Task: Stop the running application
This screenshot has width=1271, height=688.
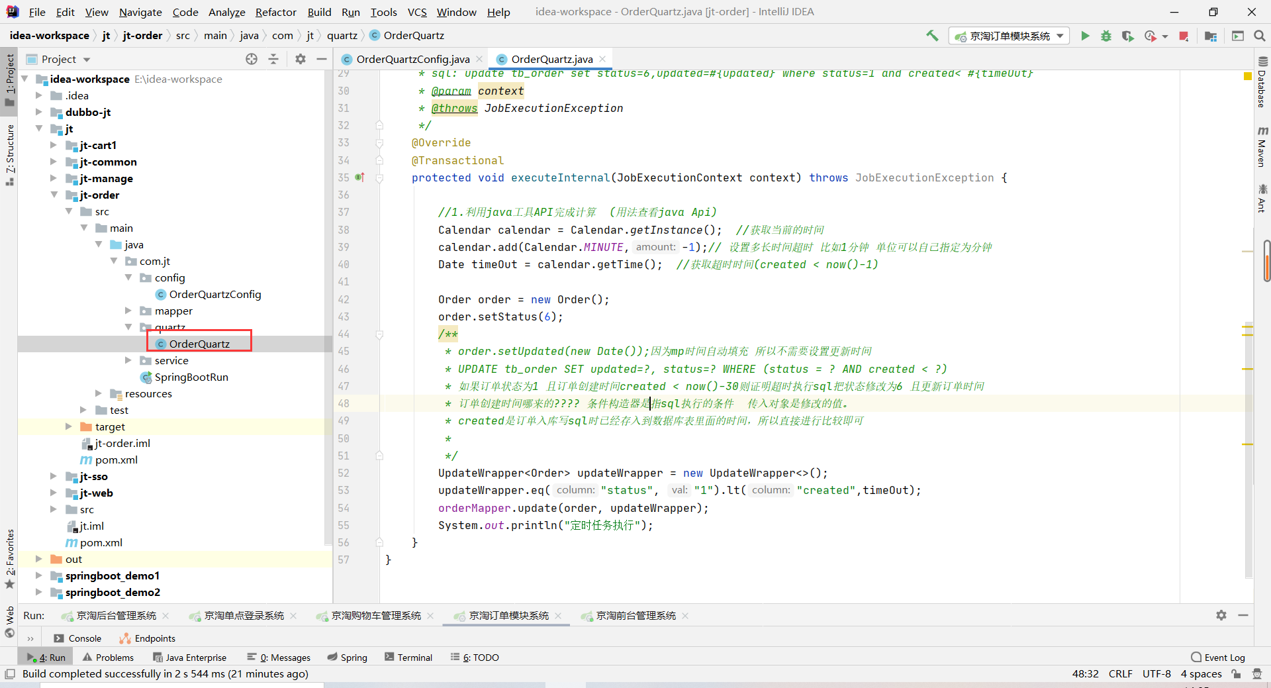Action: pyautogui.click(x=1184, y=36)
